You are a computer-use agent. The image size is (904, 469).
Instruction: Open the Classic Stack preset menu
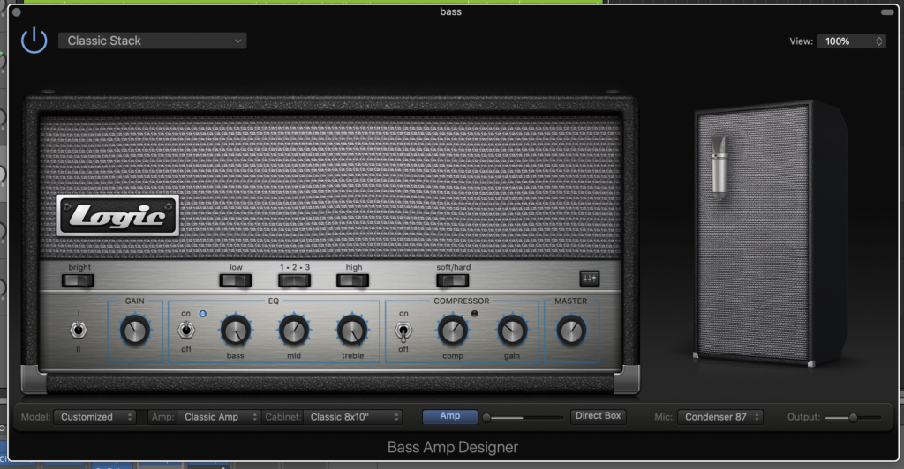click(x=152, y=41)
